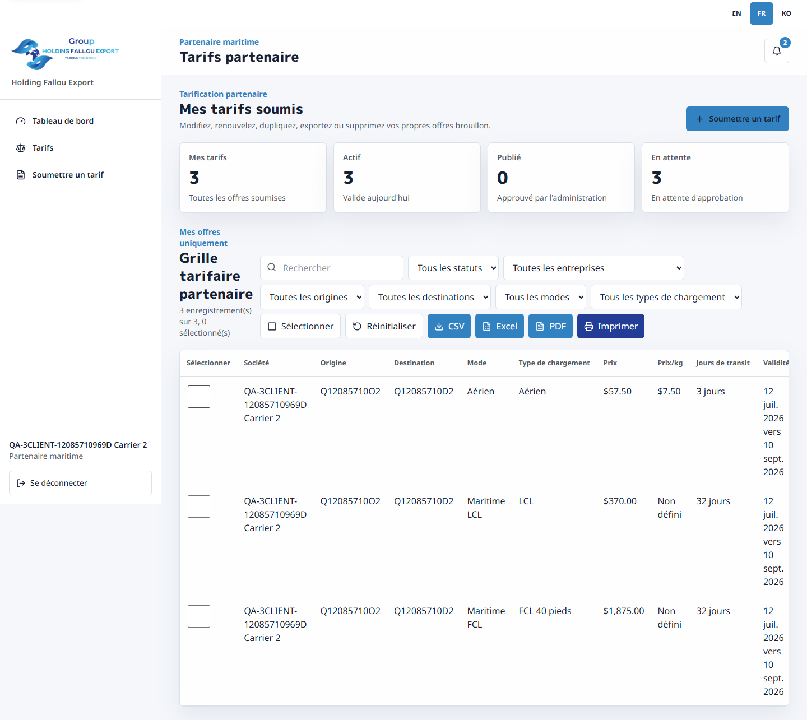This screenshot has width=807, height=720.
Task: Click the Soumettre un tarif document icon
Action: click(x=21, y=175)
